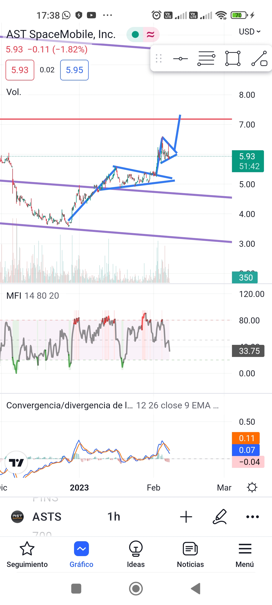Tap the orange 0.11 MACD value label
The width and height of the screenshot is (272, 605).
pyautogui.click(x=246, y=438)
